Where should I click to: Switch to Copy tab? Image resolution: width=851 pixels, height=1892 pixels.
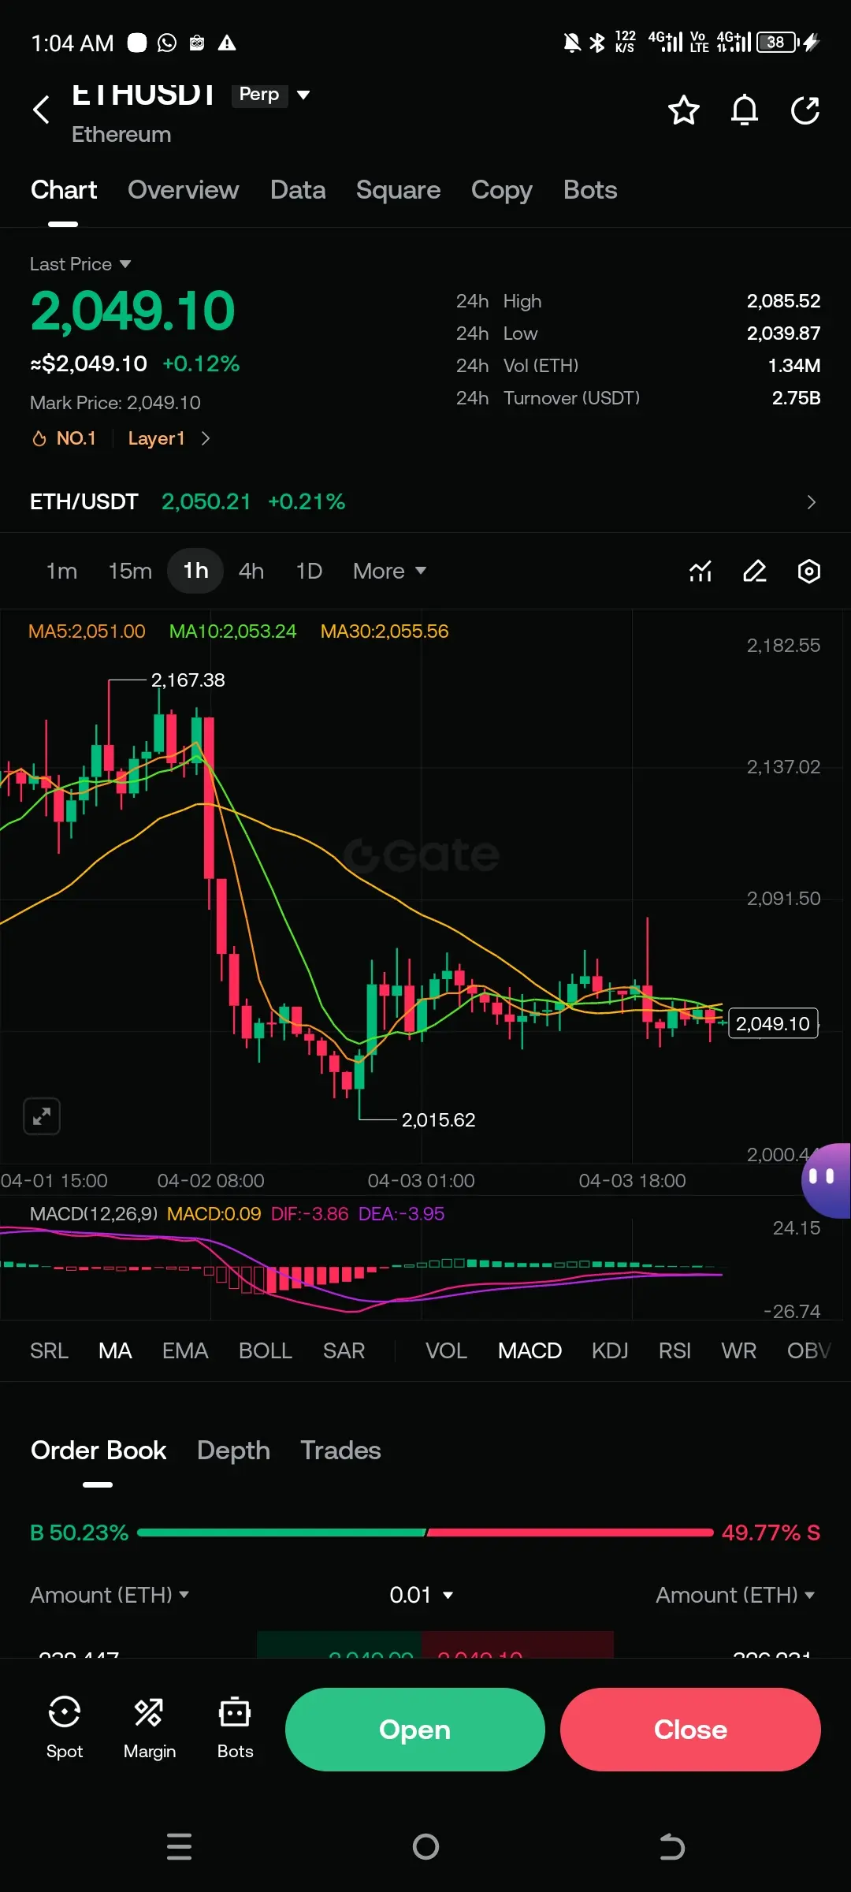point(502,190)
